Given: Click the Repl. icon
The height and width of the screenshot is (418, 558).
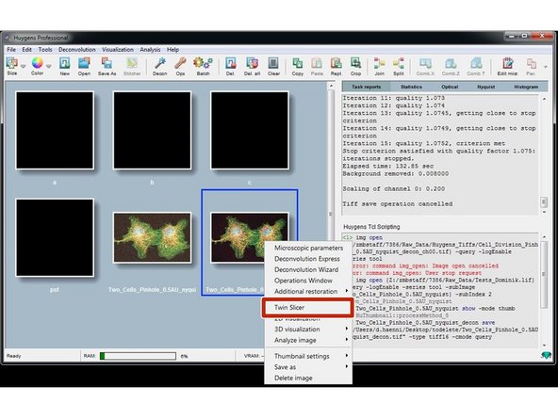Looking at the screenshot, I should click(336, 66).
